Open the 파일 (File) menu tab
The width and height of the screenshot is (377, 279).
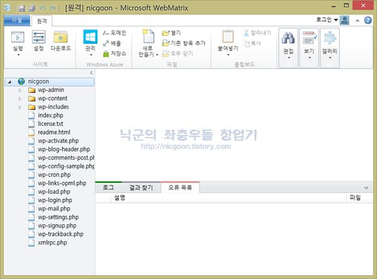click(x=17, y=21)
